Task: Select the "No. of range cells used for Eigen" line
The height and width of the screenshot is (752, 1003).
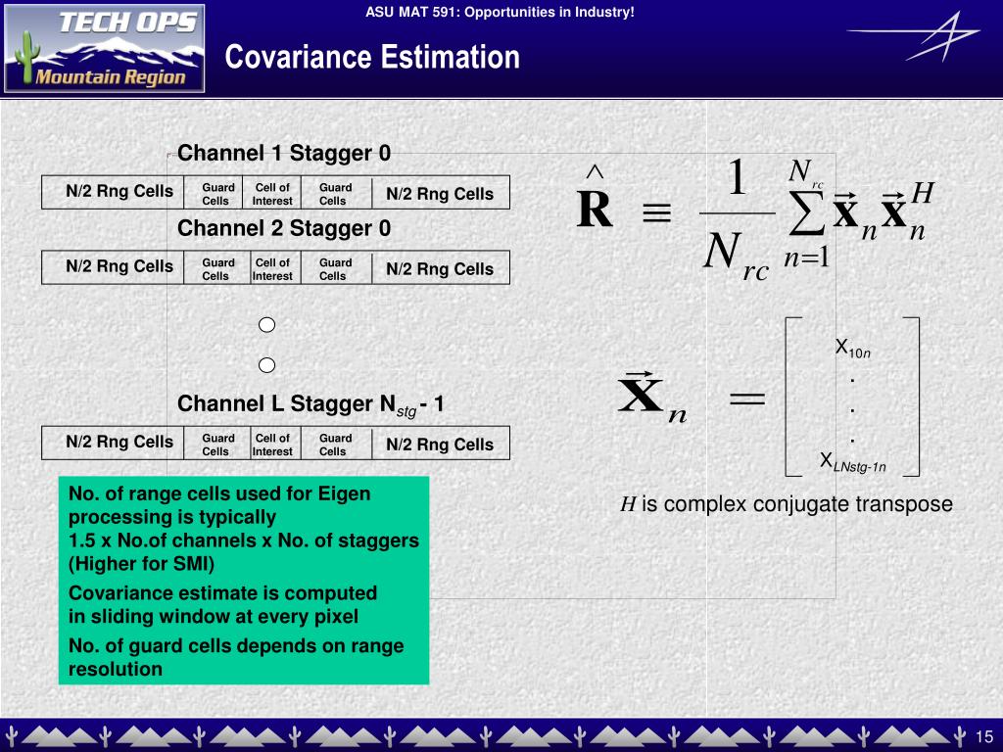Action: click(219, 493)
